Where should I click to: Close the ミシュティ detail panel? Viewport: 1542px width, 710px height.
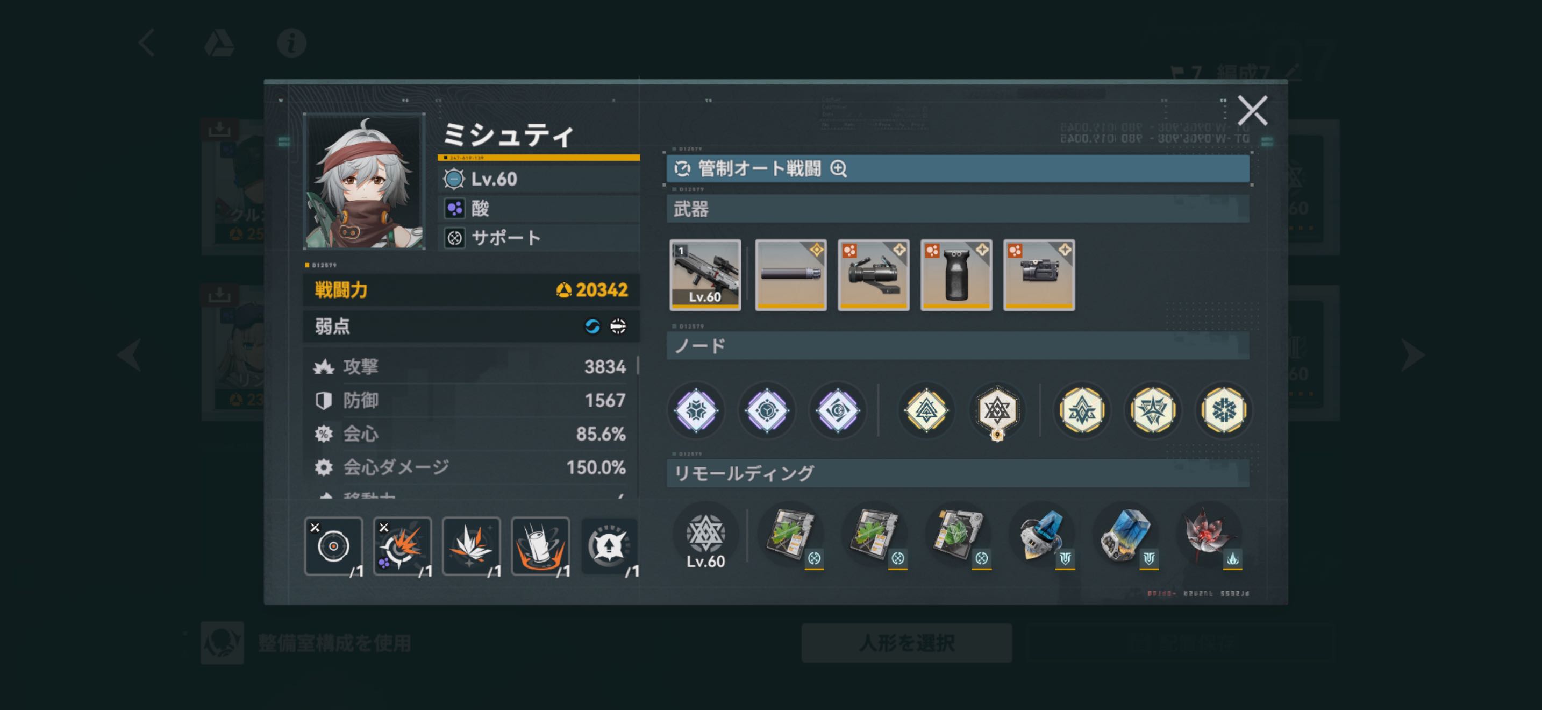(x=1252, y=110)
